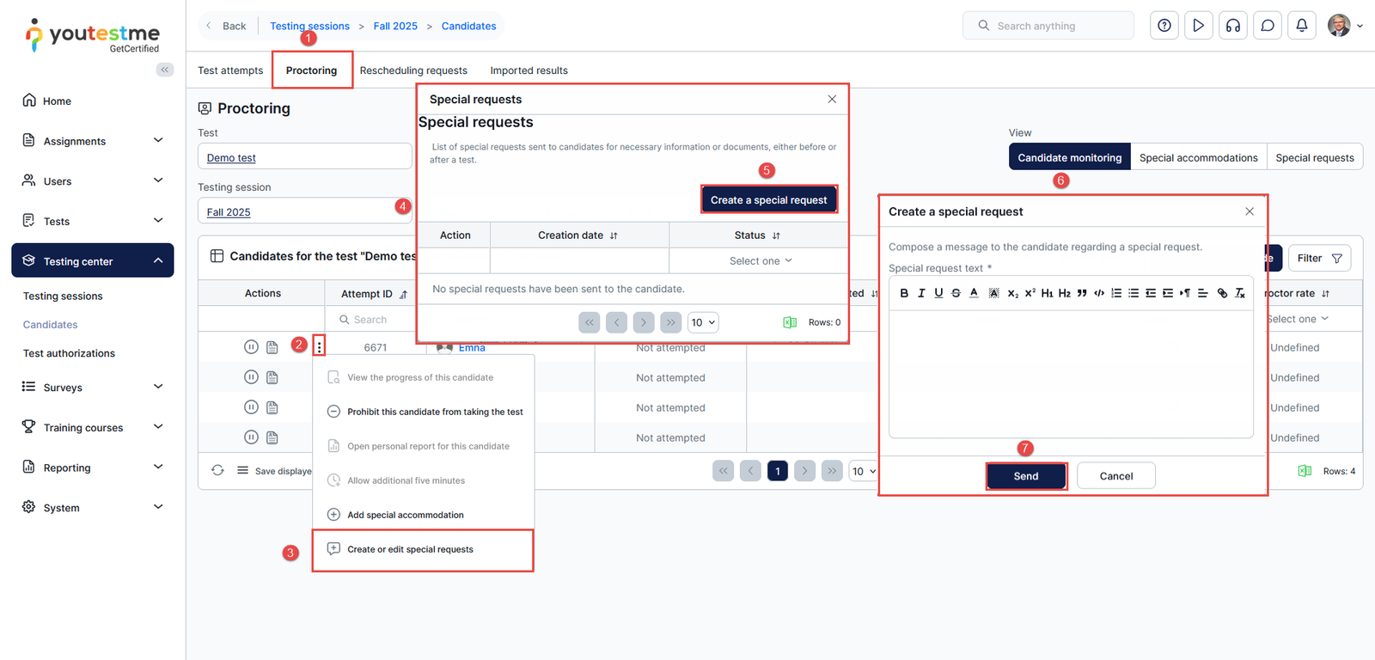The height and width of the screenshot is (660, 1375).
Task: Toggle strikethrough formatting in the editor
Action: 956,293
